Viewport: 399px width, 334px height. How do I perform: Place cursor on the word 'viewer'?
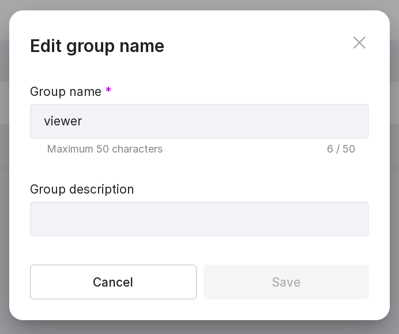click(x=63, y=121)
